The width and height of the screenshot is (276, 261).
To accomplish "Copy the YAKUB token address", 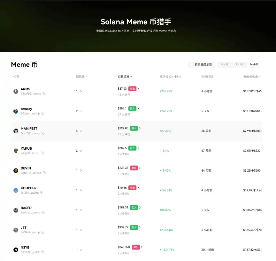I will click(42, 153).
